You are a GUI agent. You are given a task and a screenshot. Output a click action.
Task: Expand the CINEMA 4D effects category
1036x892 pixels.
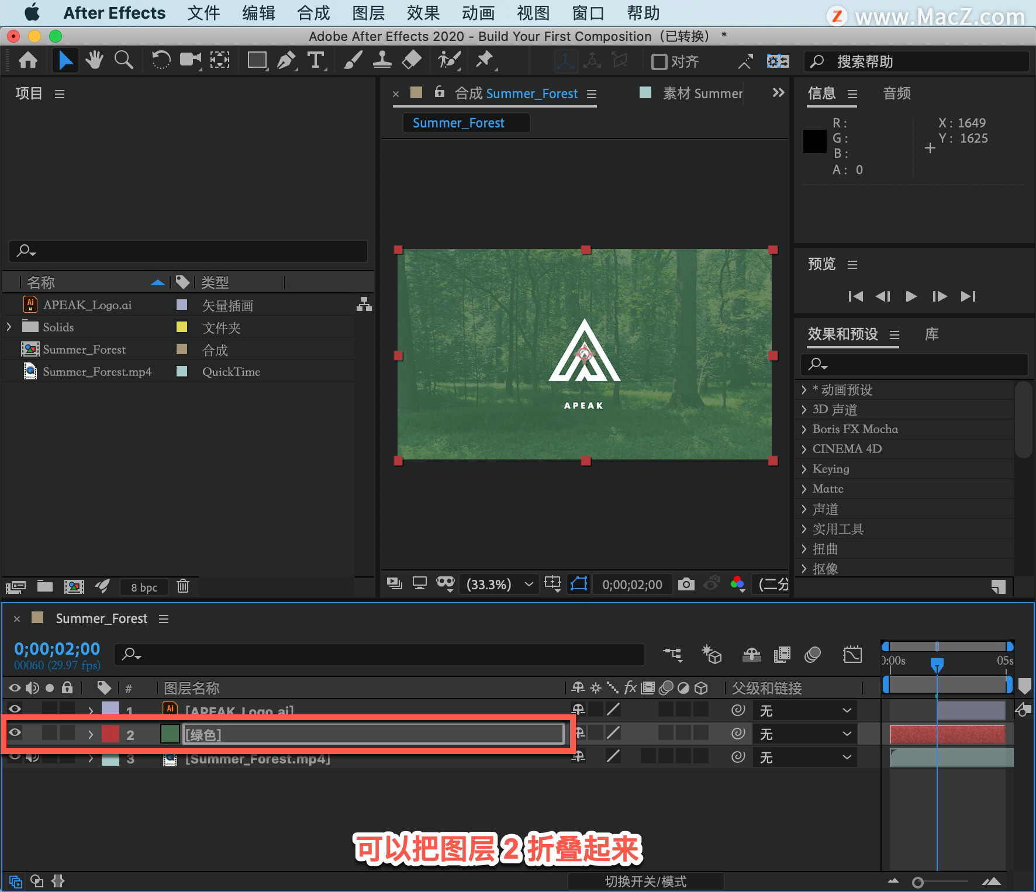click(x=804, y=449)
